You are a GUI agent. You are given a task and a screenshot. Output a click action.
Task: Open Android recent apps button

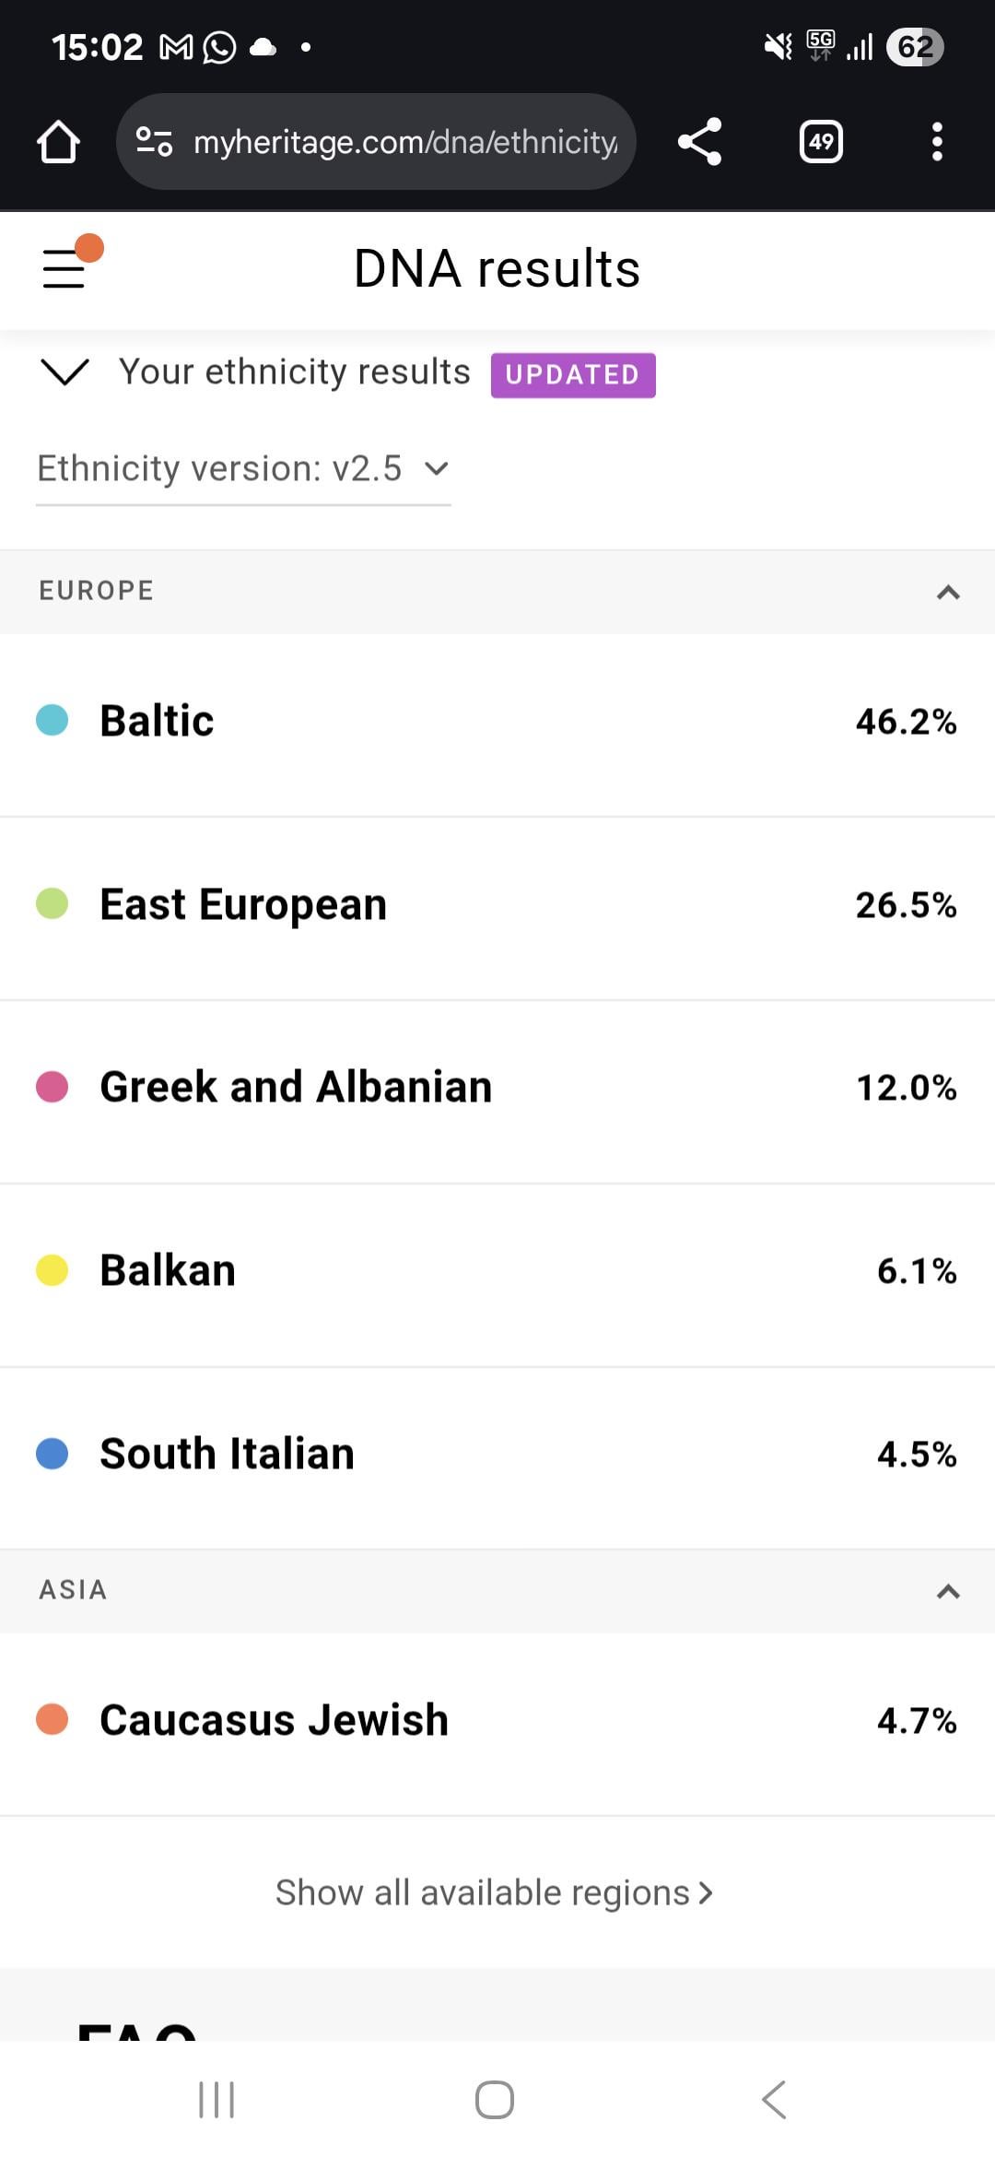(217, 2100)
